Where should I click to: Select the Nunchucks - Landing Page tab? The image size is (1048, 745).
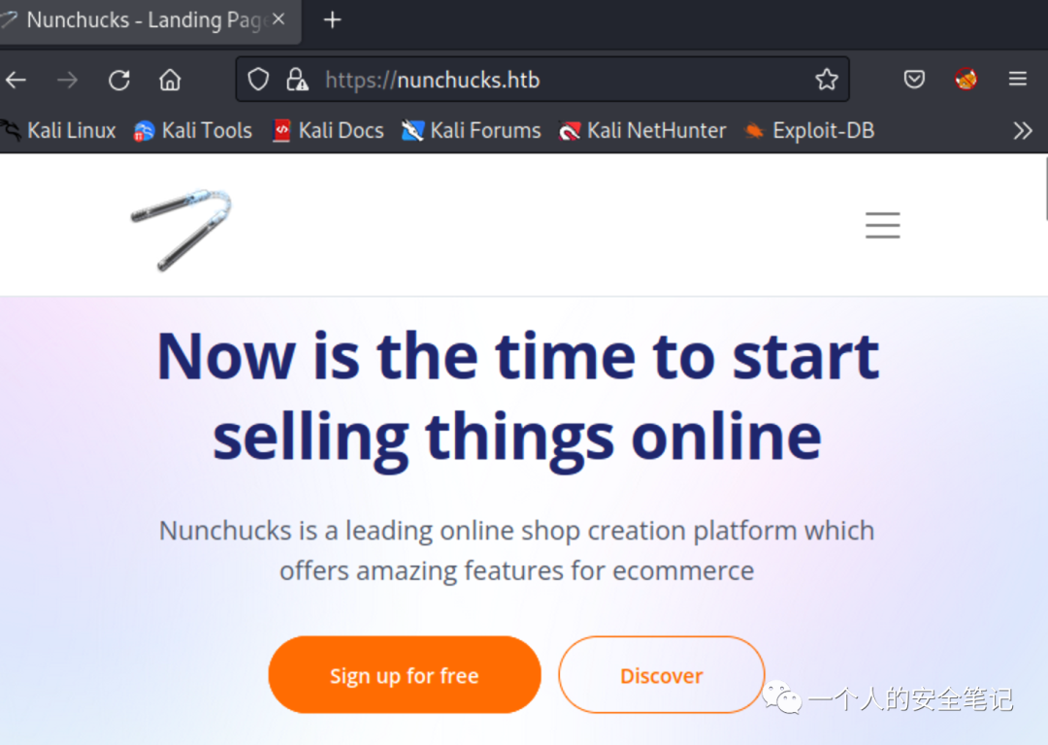[x=144, y=20]
